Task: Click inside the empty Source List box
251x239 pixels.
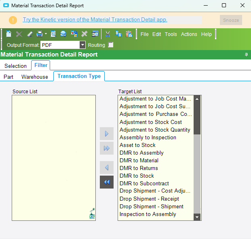Action: 54,158
